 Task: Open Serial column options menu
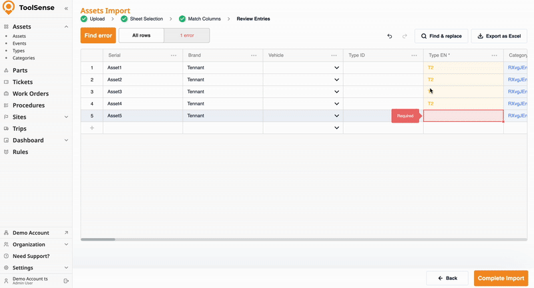[x=174, y=55]
